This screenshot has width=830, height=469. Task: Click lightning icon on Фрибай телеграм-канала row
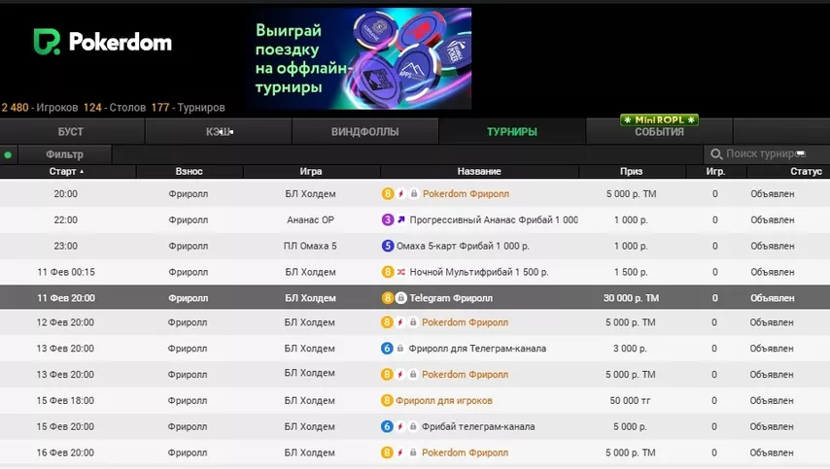pyautogui.click(x=400, y=426)
